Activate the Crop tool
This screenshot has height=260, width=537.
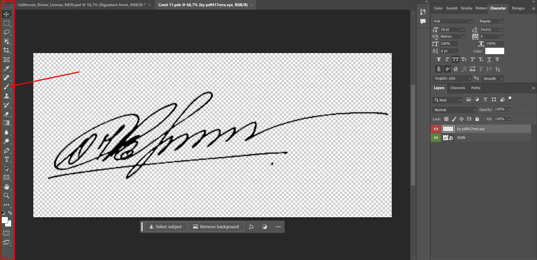[x=7, y=51]
